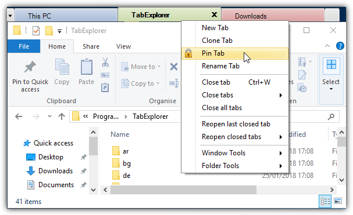Switch to Share ribbon tab
This screenshot has height=215, width=353.
[x=91, y=46]
